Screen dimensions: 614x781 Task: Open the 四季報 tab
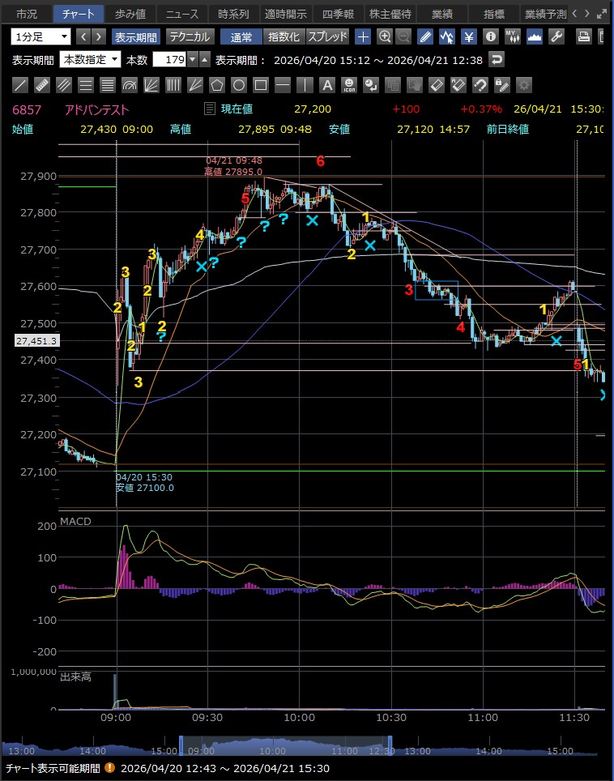pos(339,14)
